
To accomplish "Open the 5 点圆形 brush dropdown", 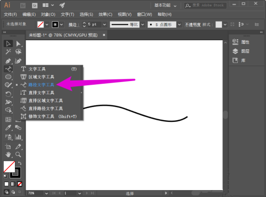I will (x=179, y=24).
